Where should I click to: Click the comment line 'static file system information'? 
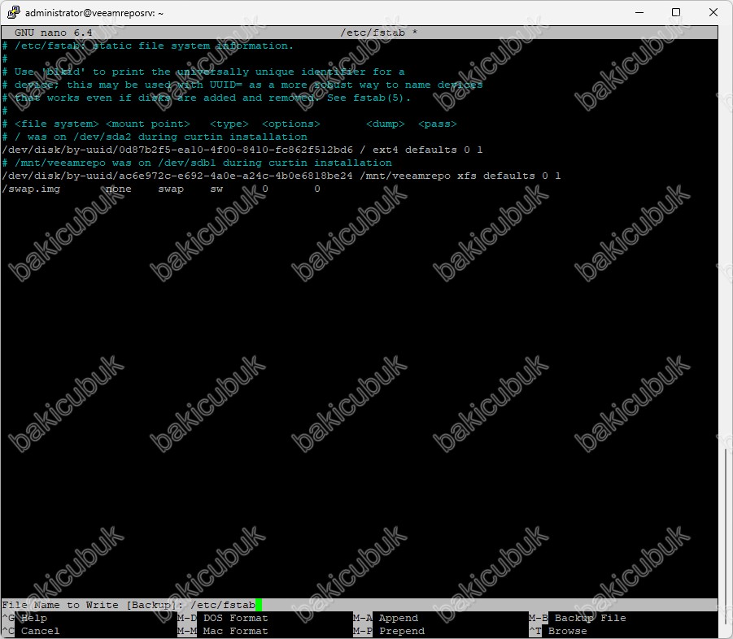click(148, 46)
